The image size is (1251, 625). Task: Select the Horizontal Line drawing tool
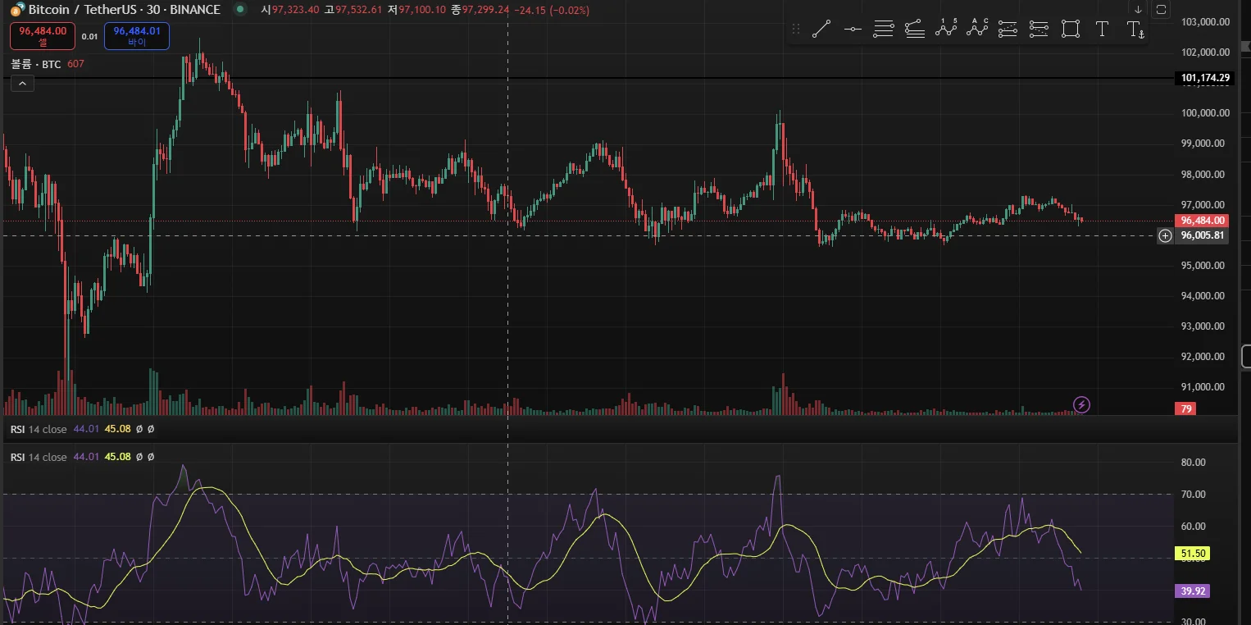point(853,30)
